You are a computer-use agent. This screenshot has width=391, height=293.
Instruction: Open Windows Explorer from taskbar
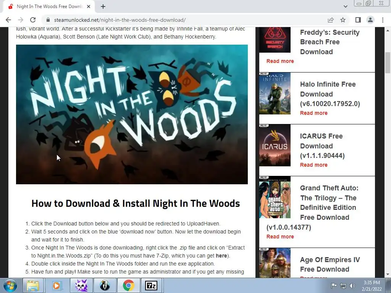[33, 285]
